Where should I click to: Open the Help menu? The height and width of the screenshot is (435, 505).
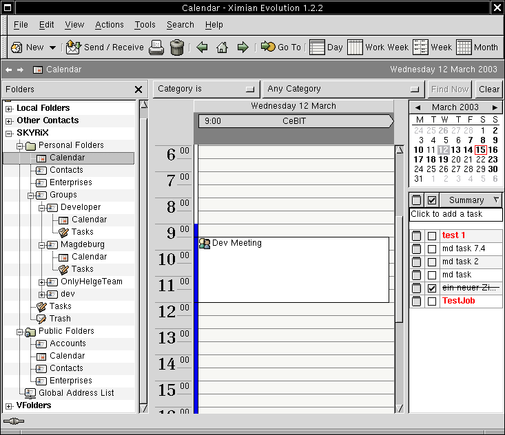[x=214, y=25]
